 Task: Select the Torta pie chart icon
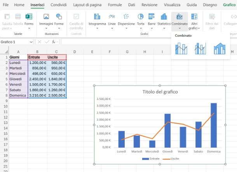(x=141, y=17)
